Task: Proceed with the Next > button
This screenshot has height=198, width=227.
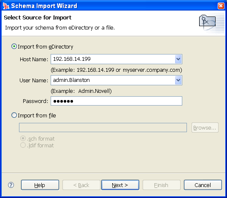Action: (120, 185)
